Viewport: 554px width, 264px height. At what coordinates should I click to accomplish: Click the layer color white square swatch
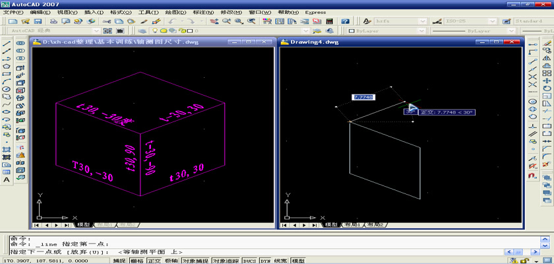click(190, 31)
